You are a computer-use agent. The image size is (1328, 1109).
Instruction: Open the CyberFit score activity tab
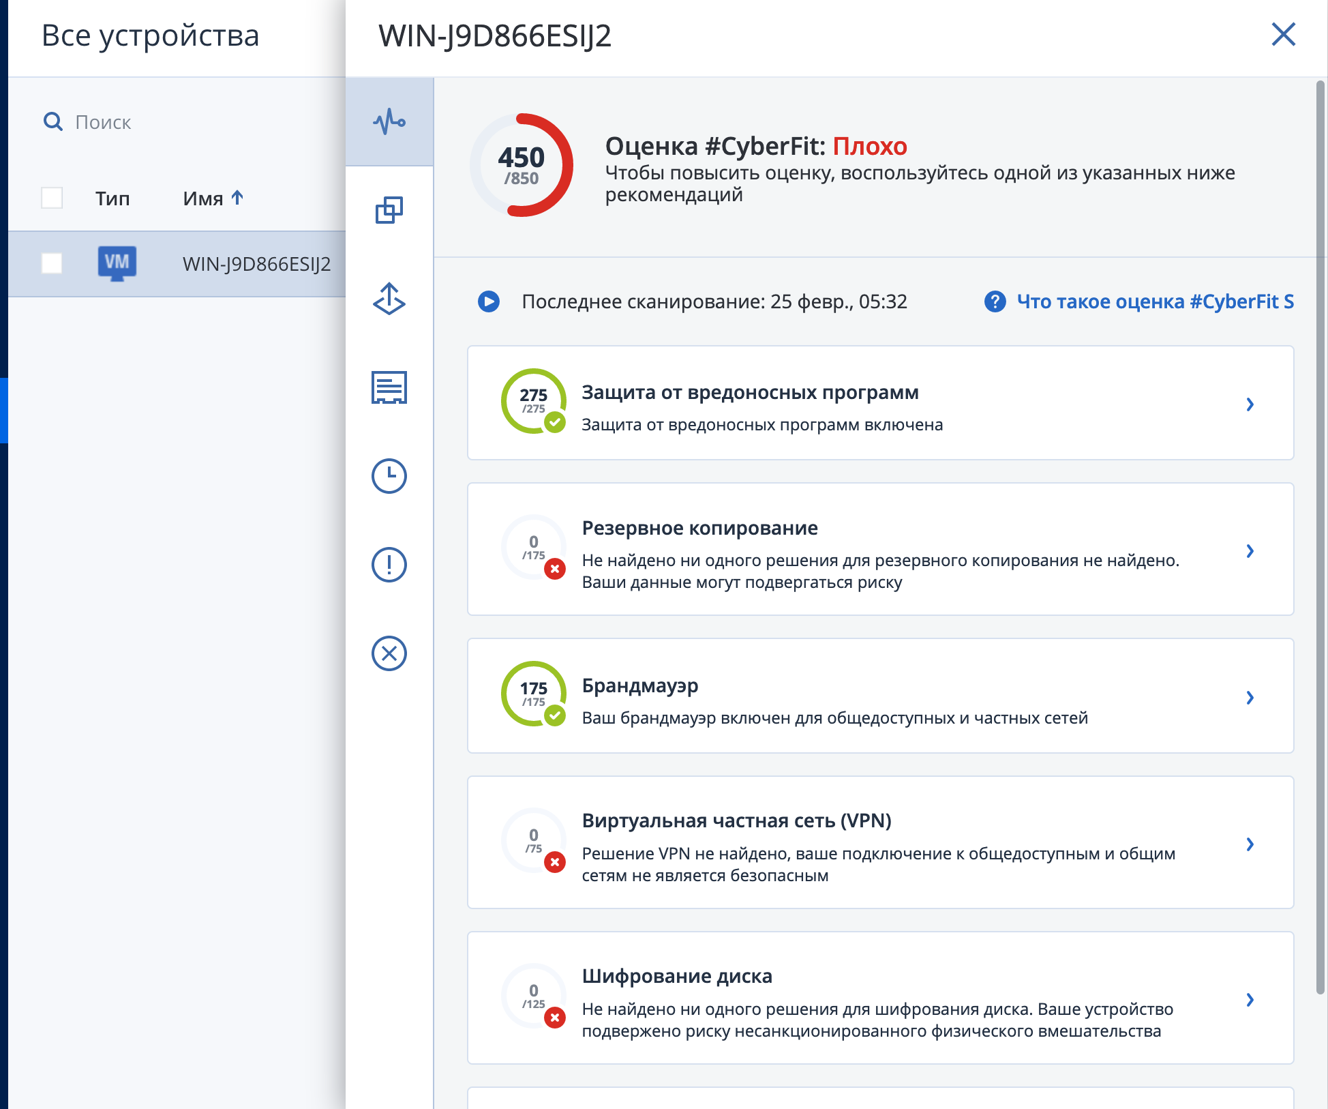click(x=389, y=122)
